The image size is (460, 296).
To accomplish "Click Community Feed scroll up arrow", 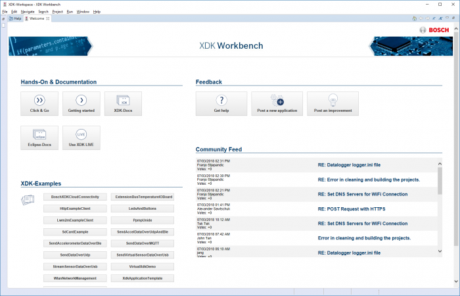I will pos(440,164).
